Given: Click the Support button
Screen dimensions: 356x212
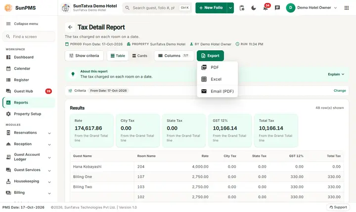Looking at the screenshot, I should click(x=338, y=207).
